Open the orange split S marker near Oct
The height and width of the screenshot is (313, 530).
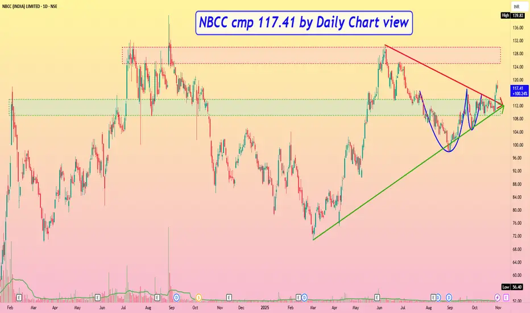pos(199,298)
